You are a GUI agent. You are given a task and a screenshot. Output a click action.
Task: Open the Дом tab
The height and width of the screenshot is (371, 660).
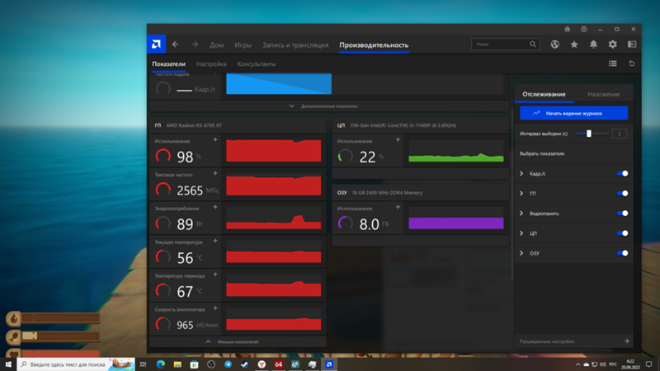pos(216,45)
